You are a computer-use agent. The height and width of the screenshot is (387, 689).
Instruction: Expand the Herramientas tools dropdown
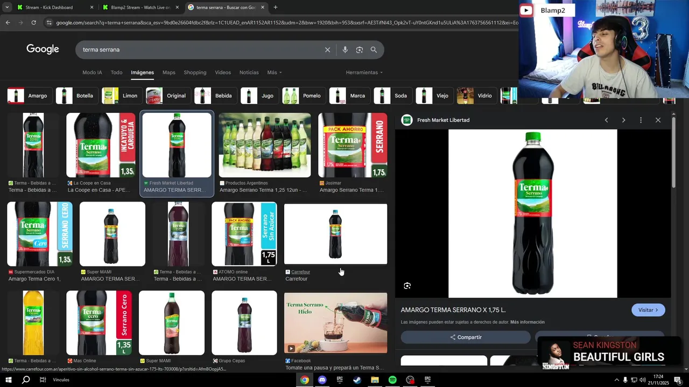(364, 73)
